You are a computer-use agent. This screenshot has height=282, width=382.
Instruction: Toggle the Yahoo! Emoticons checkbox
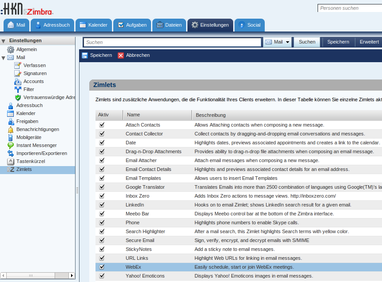point(102,276)
